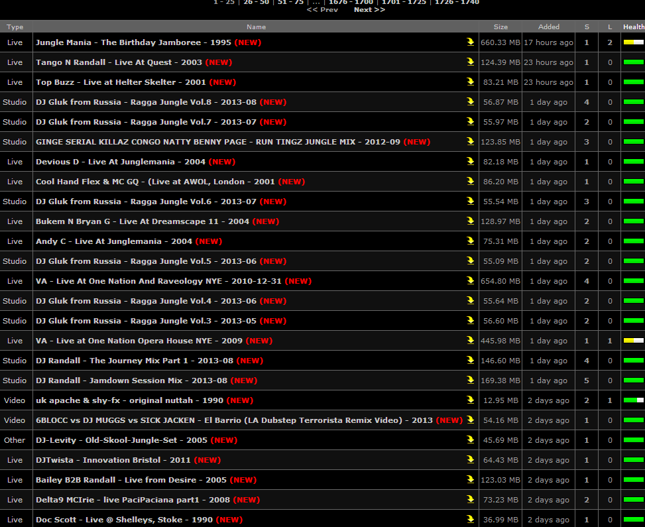645x527 pixels.
Task: Open DJ-Levity Old-Skool-Jungle-Set 2005
Action: [x=121, y=439]
